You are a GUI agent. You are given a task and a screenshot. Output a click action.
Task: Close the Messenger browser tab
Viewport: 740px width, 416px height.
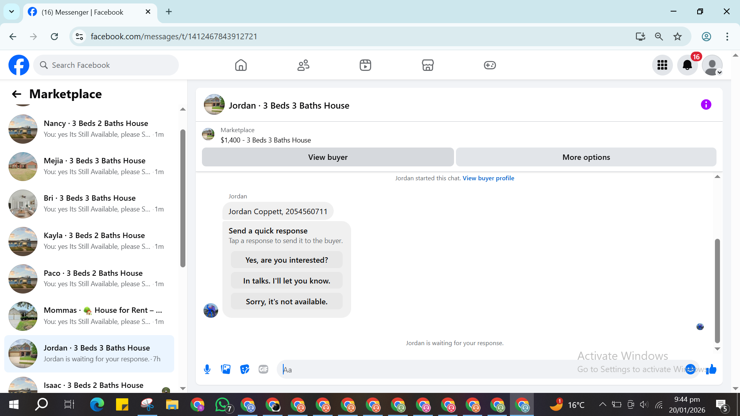tap(148, 12)
